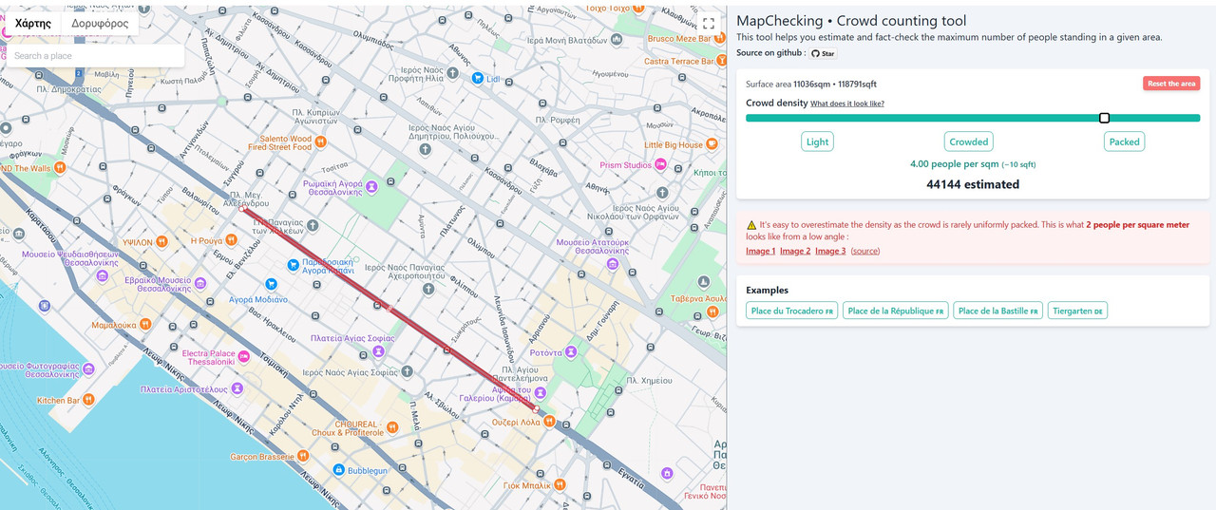1216x510 pixels.
Task: Select '4.00 people per sqm' text
Action: click(954, 163)
